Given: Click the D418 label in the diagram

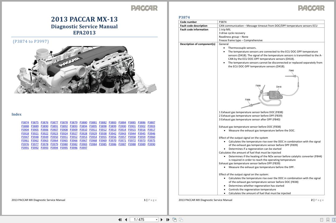Looking at the screenshot, I should tap(279, 87).
